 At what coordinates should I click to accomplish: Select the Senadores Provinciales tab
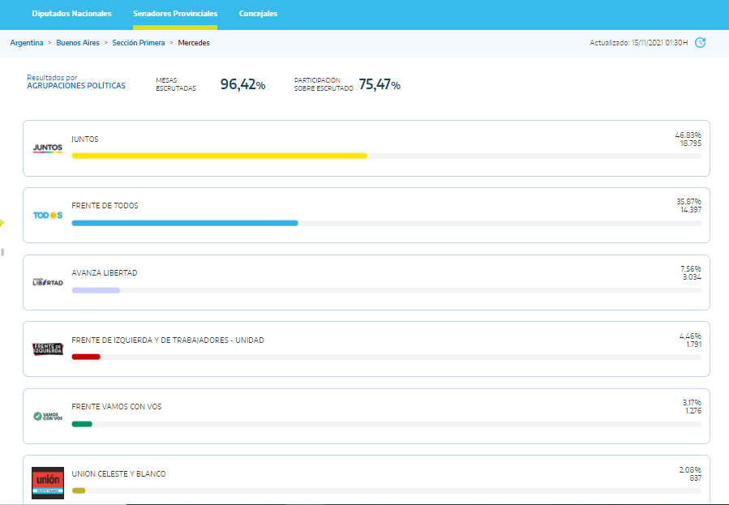[175, 14]
